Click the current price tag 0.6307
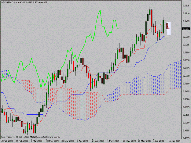191x143 pixels. pyautogui.click(x=186, y=29)
